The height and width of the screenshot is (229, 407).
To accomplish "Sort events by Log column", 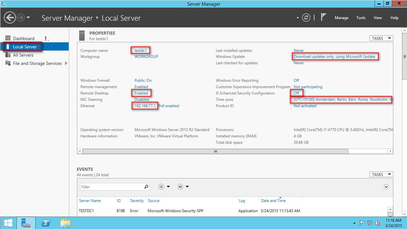I will pyautogui.click(x=242, y=201).
